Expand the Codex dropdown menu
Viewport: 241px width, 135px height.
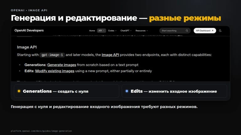pos(112,31)
